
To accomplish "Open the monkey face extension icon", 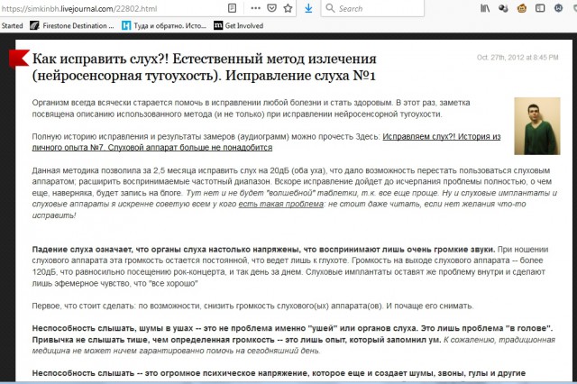I will [x=521, y=8].
